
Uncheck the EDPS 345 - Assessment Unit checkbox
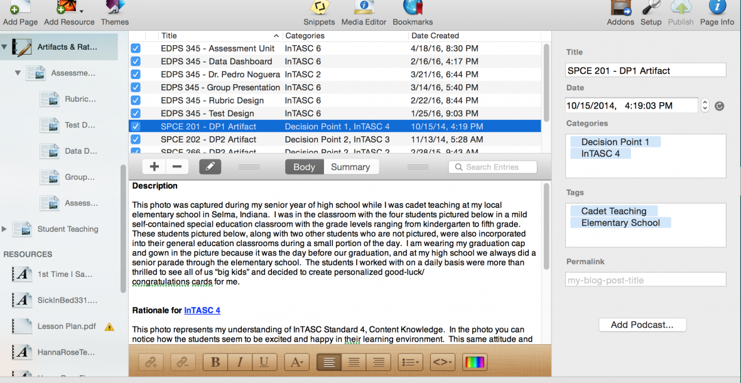pos(136,48)
